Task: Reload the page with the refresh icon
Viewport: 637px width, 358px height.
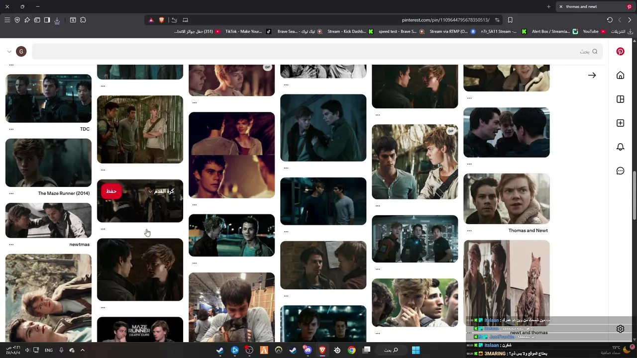Action: [610, 20]
